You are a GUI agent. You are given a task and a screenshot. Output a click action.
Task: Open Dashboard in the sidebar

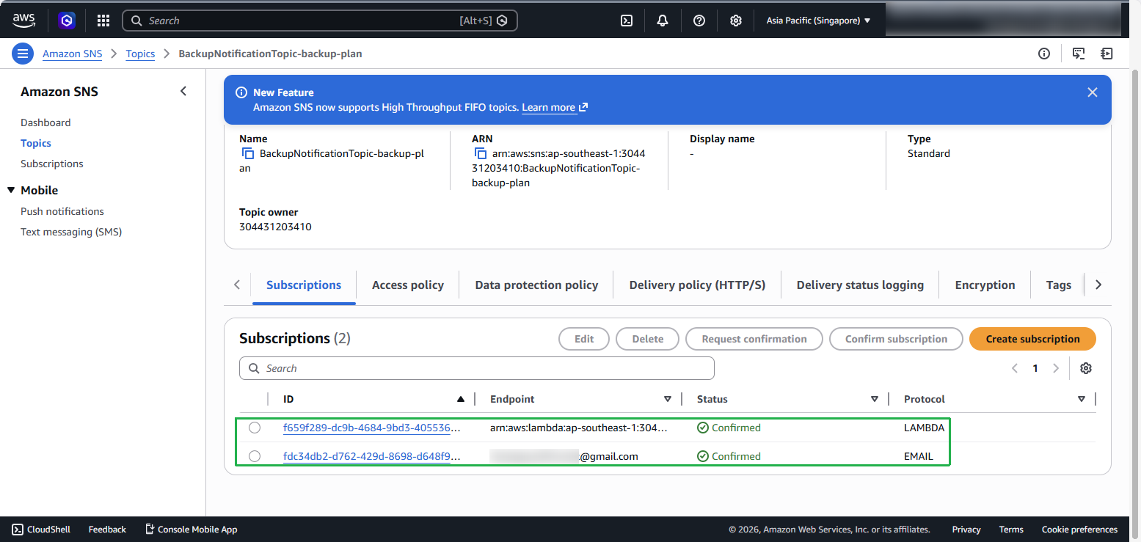coord(45,122)
